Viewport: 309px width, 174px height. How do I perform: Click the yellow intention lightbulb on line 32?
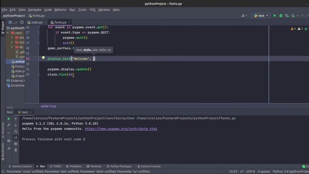click(x=43, y=58)
